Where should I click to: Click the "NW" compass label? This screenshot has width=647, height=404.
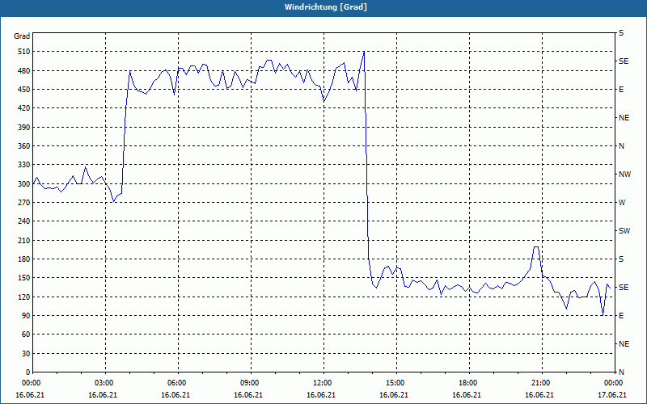[x=624, y=175]
